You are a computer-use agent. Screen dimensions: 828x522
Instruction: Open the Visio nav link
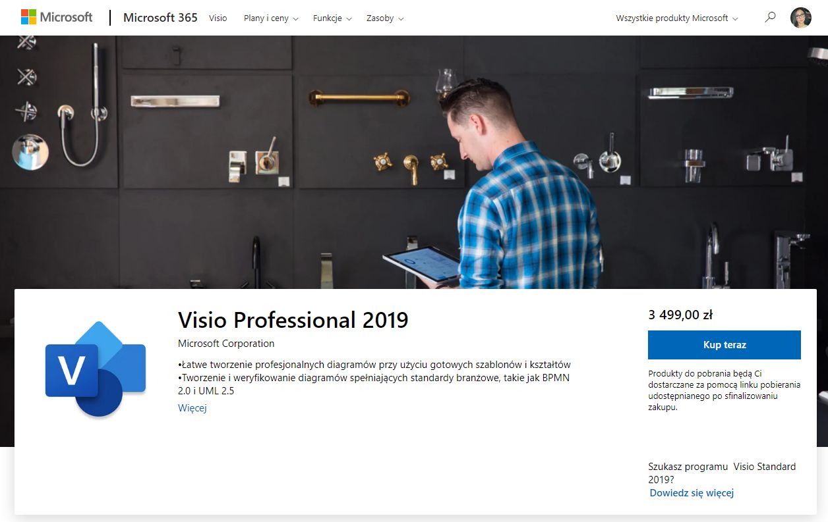tap(218, 18)
